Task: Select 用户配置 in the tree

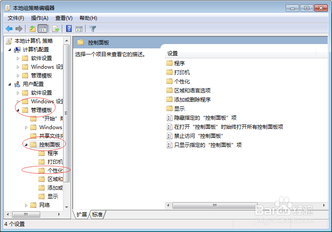Action: pyautogui.click(x=33, y=84)
